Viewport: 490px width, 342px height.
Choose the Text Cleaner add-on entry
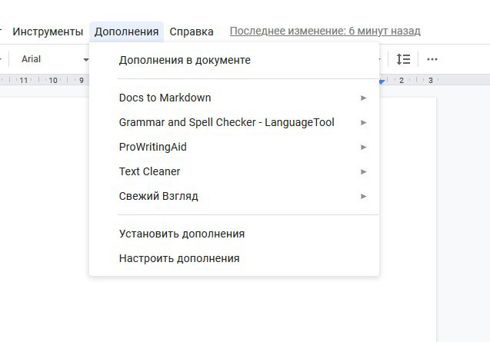pyautogui.click(x=150, y=171)
